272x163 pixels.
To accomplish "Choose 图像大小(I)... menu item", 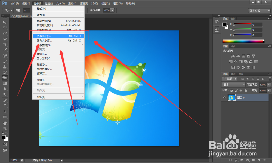I will (58, 36).
